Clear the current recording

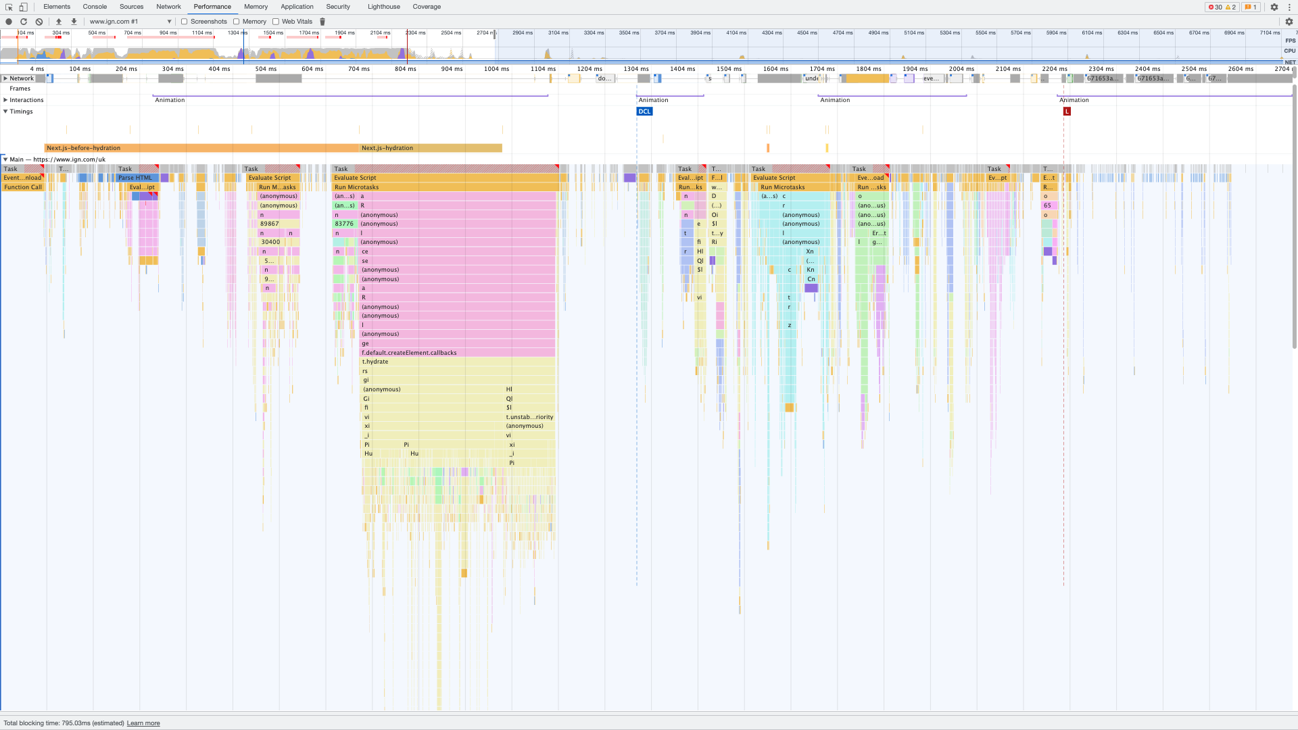coord(39,21)
